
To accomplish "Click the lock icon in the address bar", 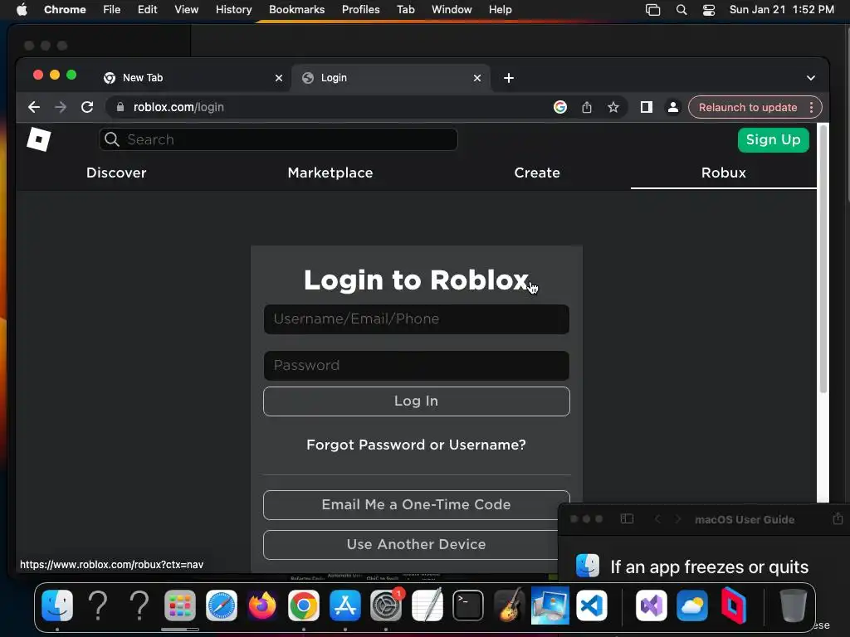I will pyautogui.click(x=120, y=107).
